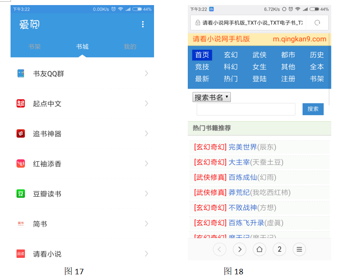Open the novel 莽荒纪
This screenshot has height=276, width=338.
(x=239, y=192)
